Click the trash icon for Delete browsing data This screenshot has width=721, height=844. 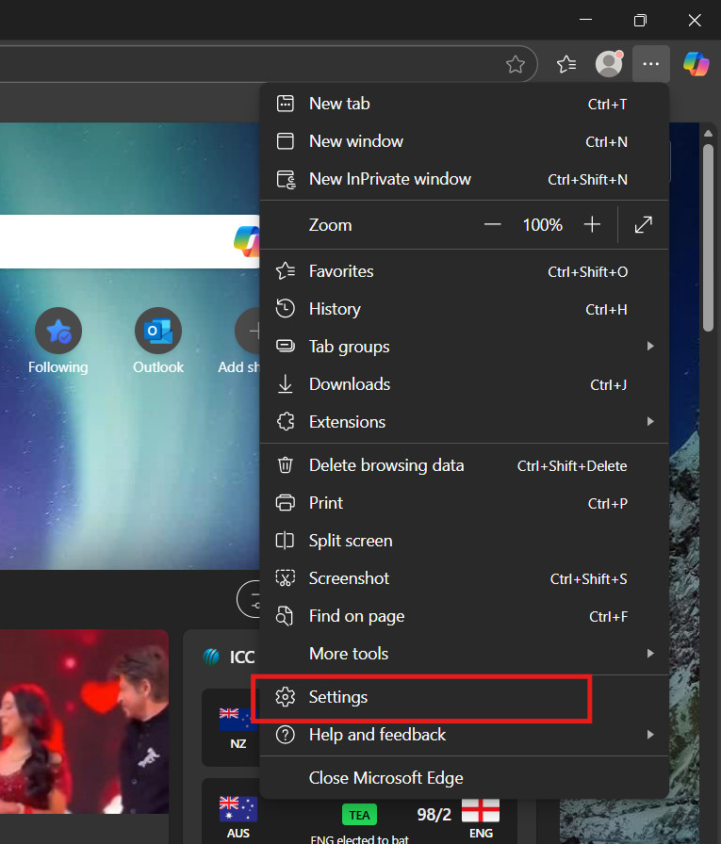click(x=285, y=465)
